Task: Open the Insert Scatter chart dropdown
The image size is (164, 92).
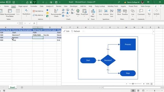Action: point(68,16)
